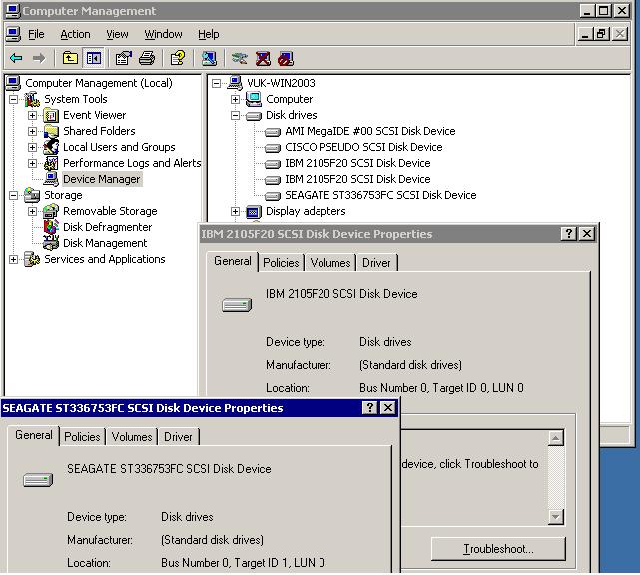640x575 pixels.
Task: Click the Troubleshoot... button
Action: click(x=498, y=549)
